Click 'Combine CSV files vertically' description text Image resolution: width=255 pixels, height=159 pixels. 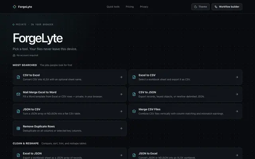tap(181, 114)
